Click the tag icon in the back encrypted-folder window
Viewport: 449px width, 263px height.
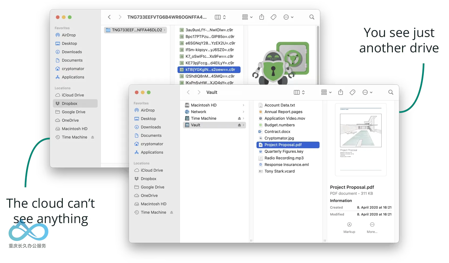click(273, 17)
